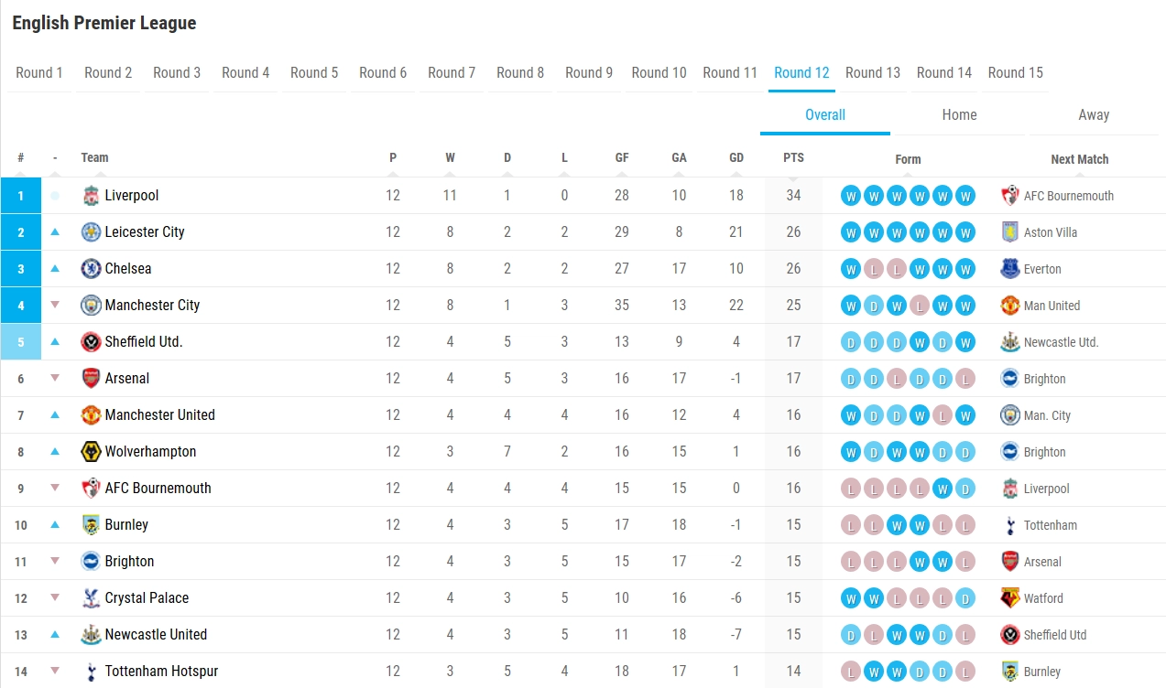Click the Manchester City crest icon
The image size is (1166, 688).
click(x=91, y=305)
